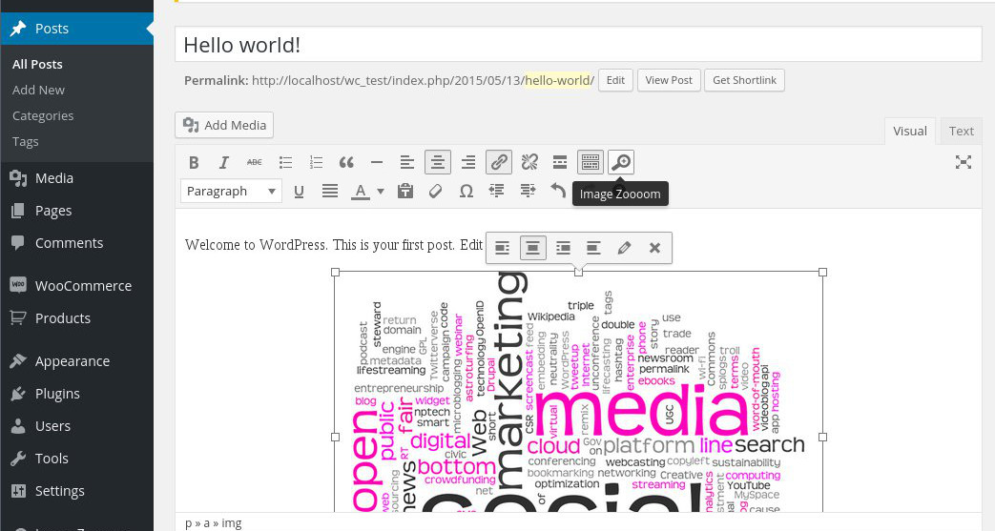995x531 pixels.
Task: Enter distraction-free writing mode
Action: (x=964, y=162)
